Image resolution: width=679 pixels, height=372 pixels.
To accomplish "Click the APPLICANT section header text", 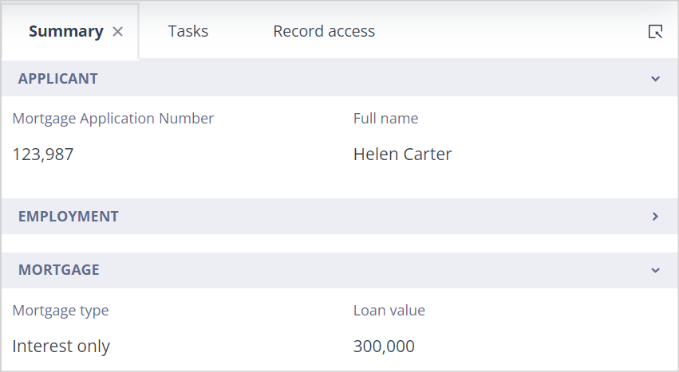I will [x=58, y=79].
